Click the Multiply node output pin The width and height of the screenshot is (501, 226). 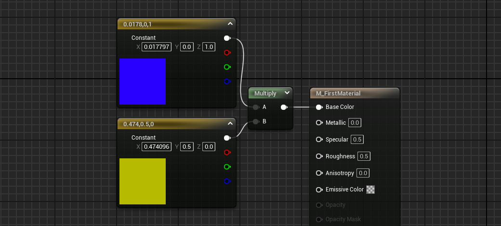click(284, 107)
